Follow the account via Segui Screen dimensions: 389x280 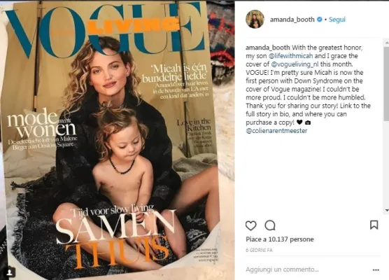[337, 20]
